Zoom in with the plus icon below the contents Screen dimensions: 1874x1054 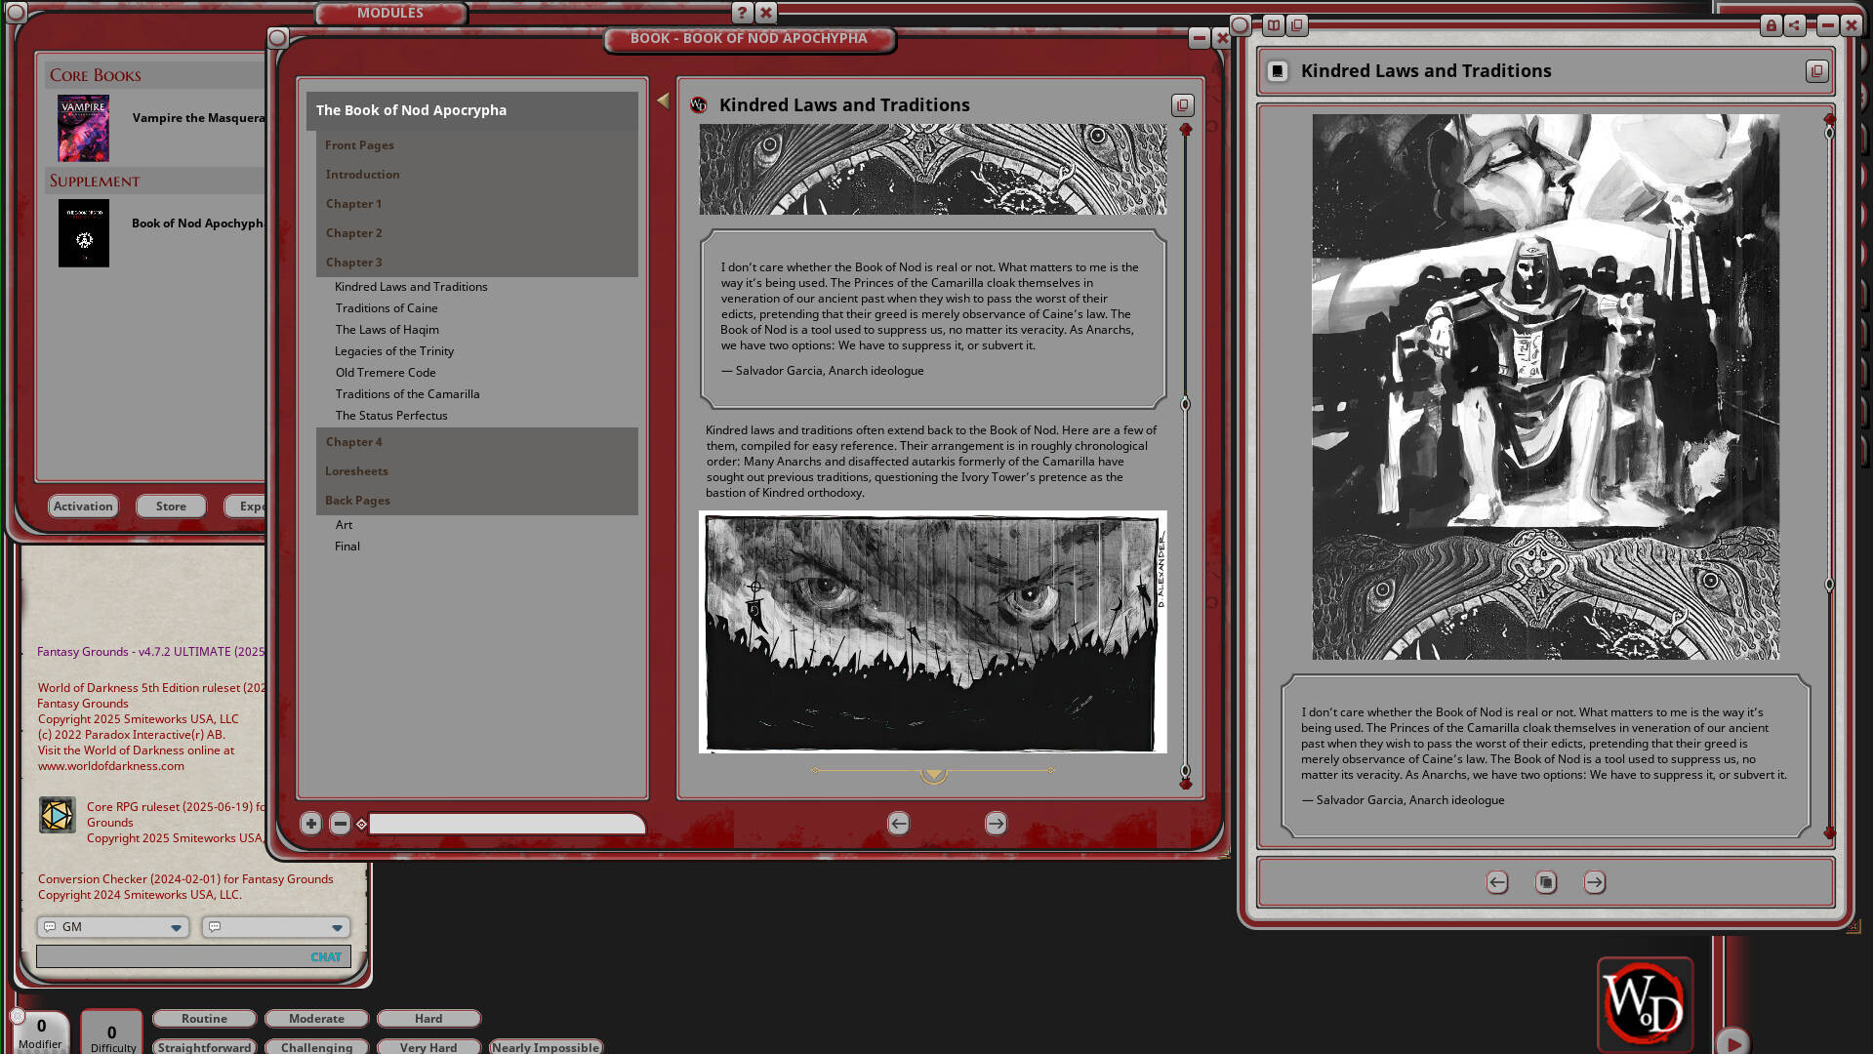click(x=310, y=824)
